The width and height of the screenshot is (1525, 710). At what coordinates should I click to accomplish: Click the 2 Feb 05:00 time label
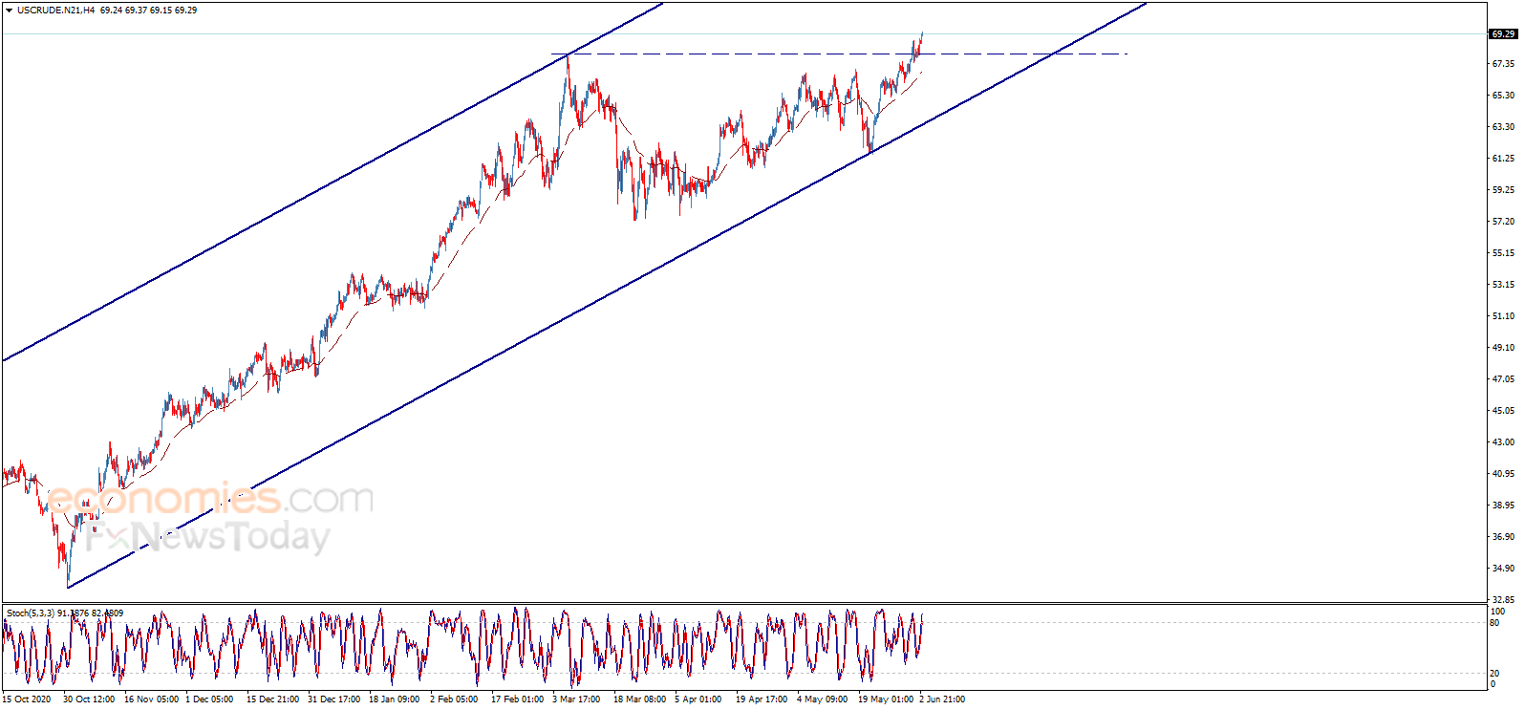pyautogui.click(x=454, y=699)
